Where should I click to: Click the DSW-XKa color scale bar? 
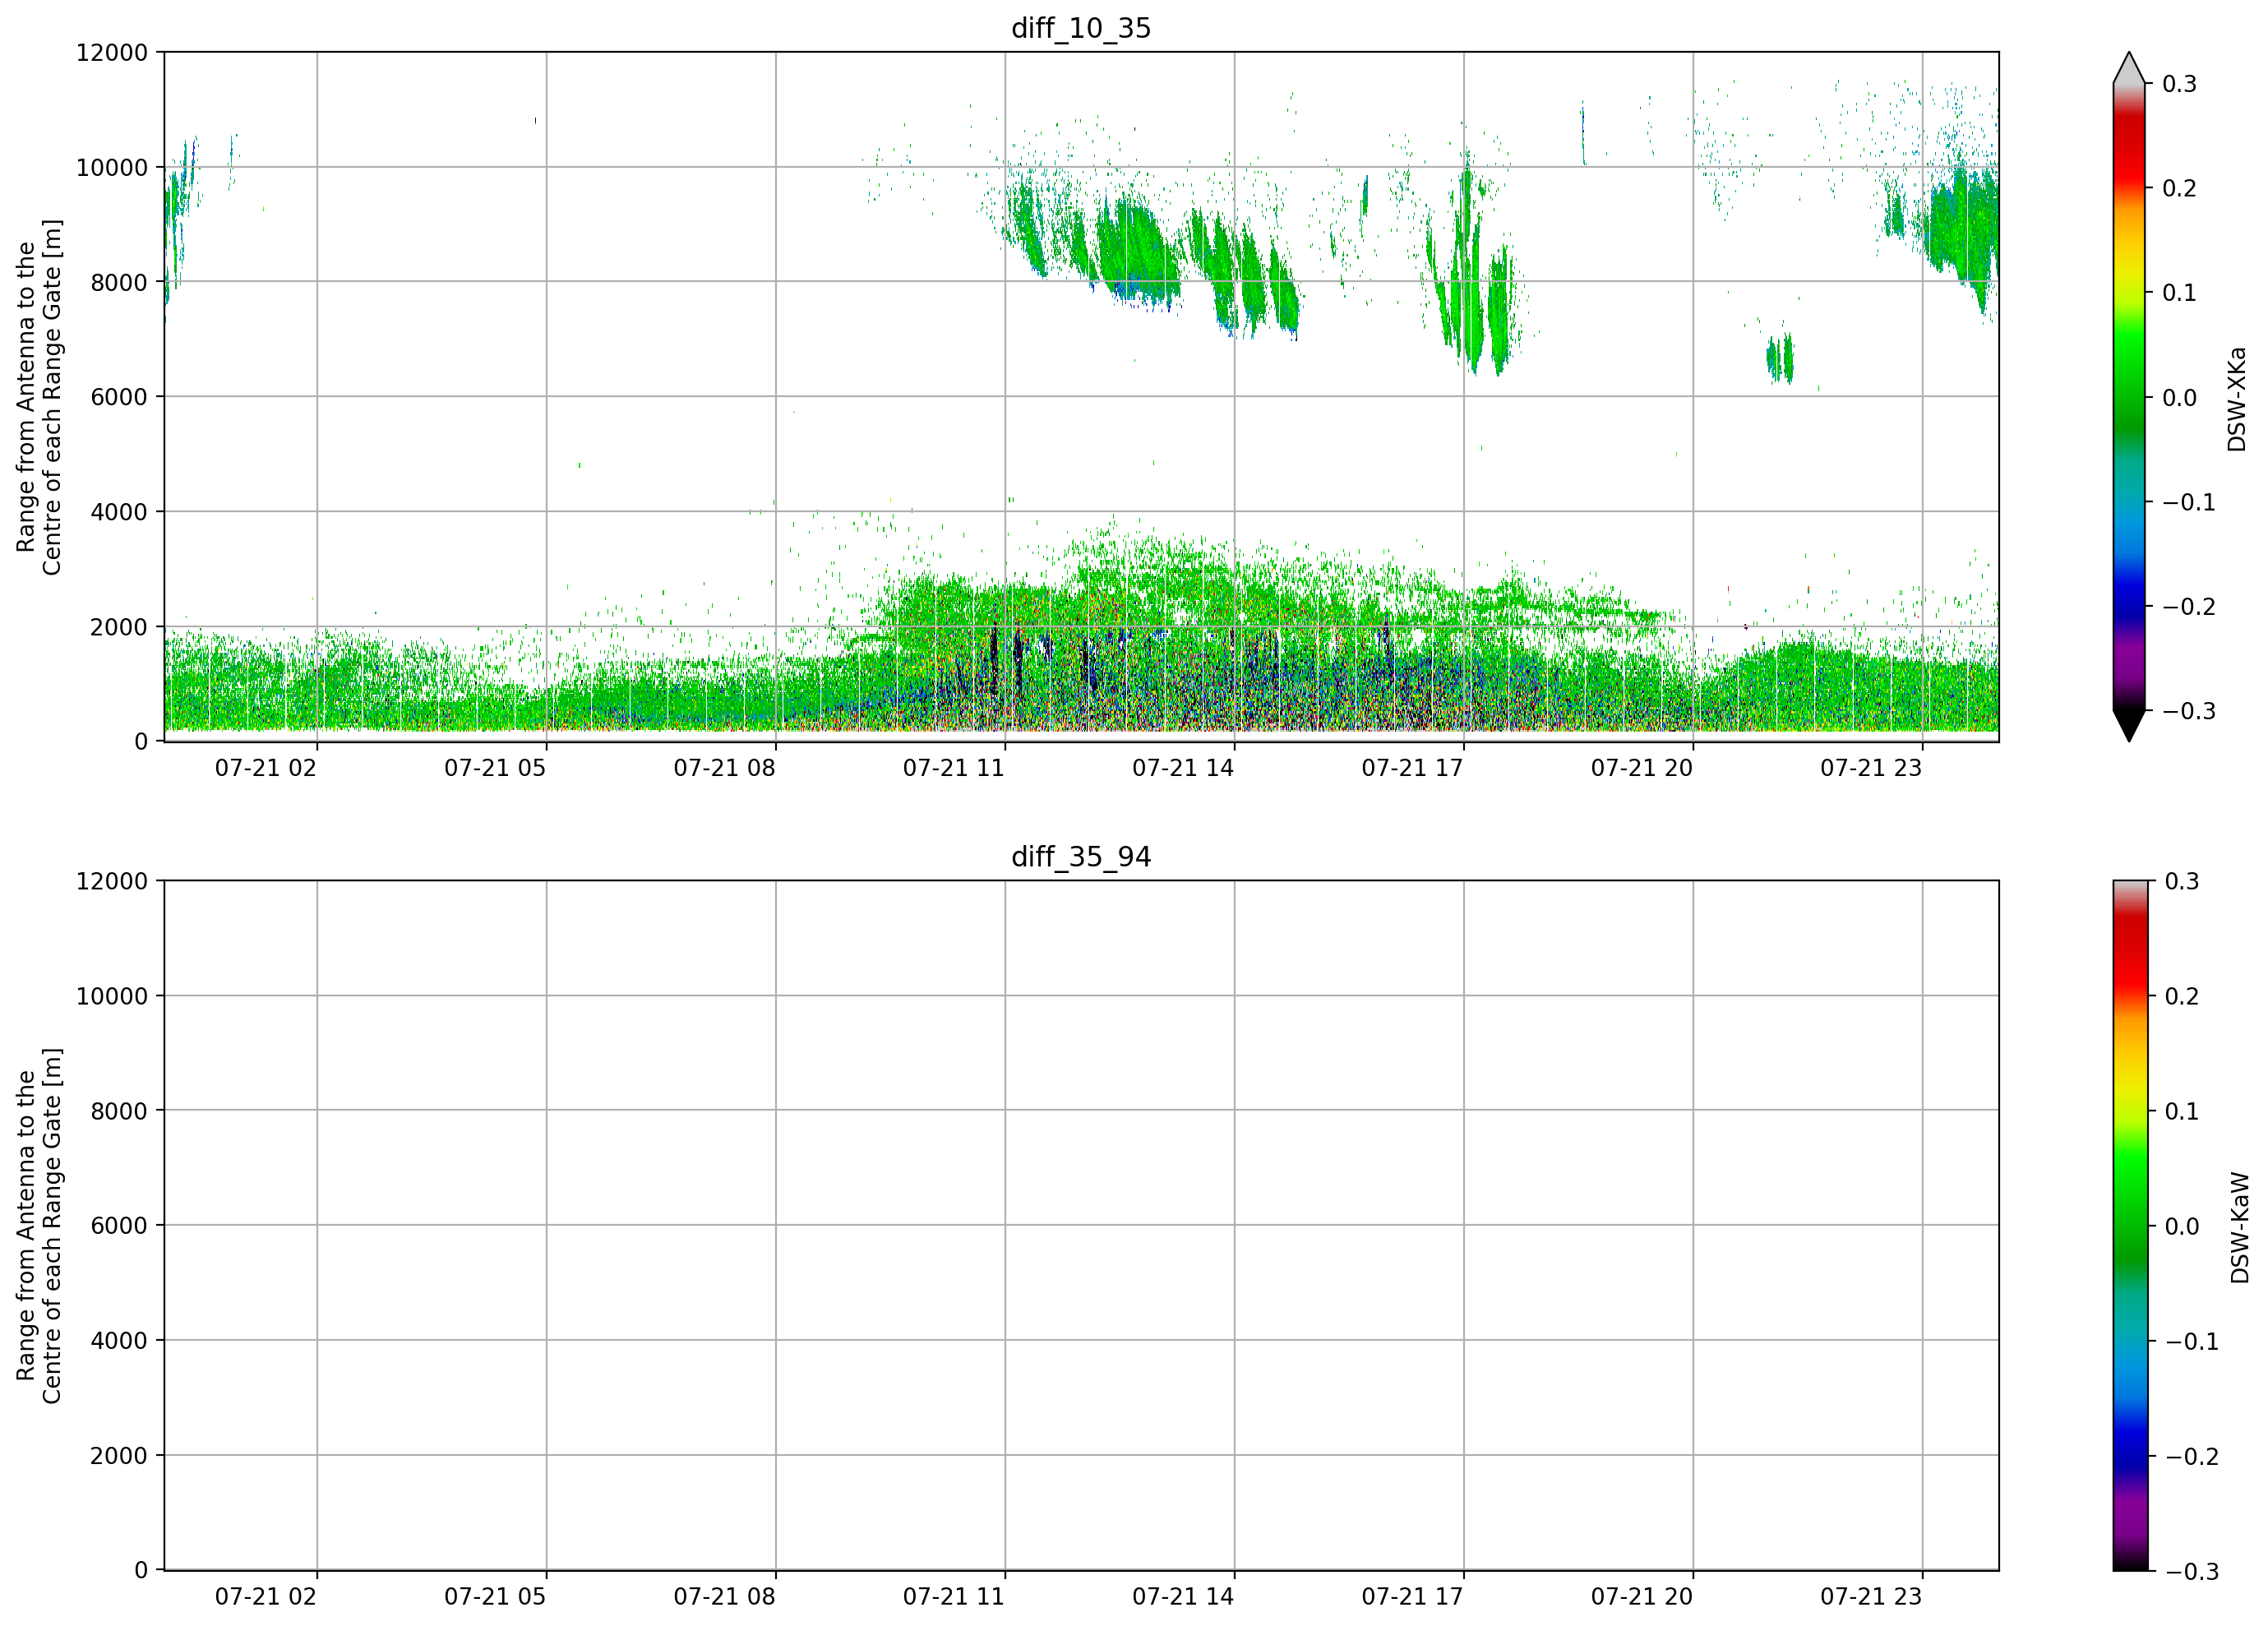click(x=2129, y=397)
